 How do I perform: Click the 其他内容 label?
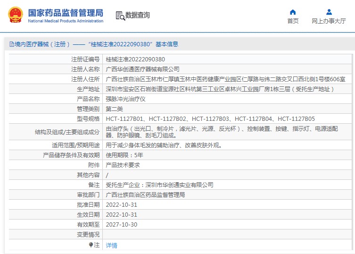point(88,175)
